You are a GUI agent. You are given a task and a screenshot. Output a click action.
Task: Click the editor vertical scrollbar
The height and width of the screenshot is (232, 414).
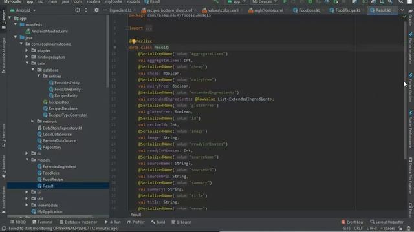[405, 90]
